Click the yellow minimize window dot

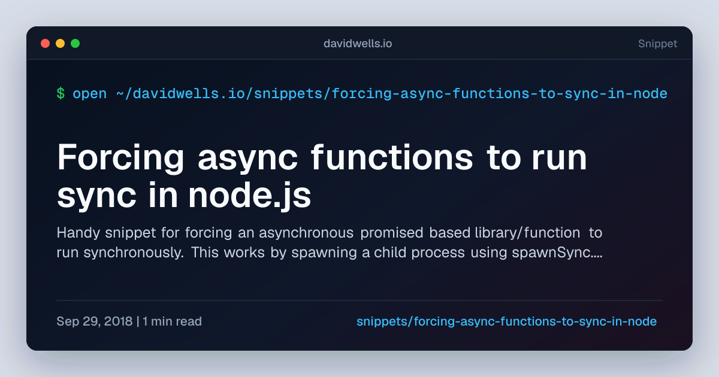[60, 43]
